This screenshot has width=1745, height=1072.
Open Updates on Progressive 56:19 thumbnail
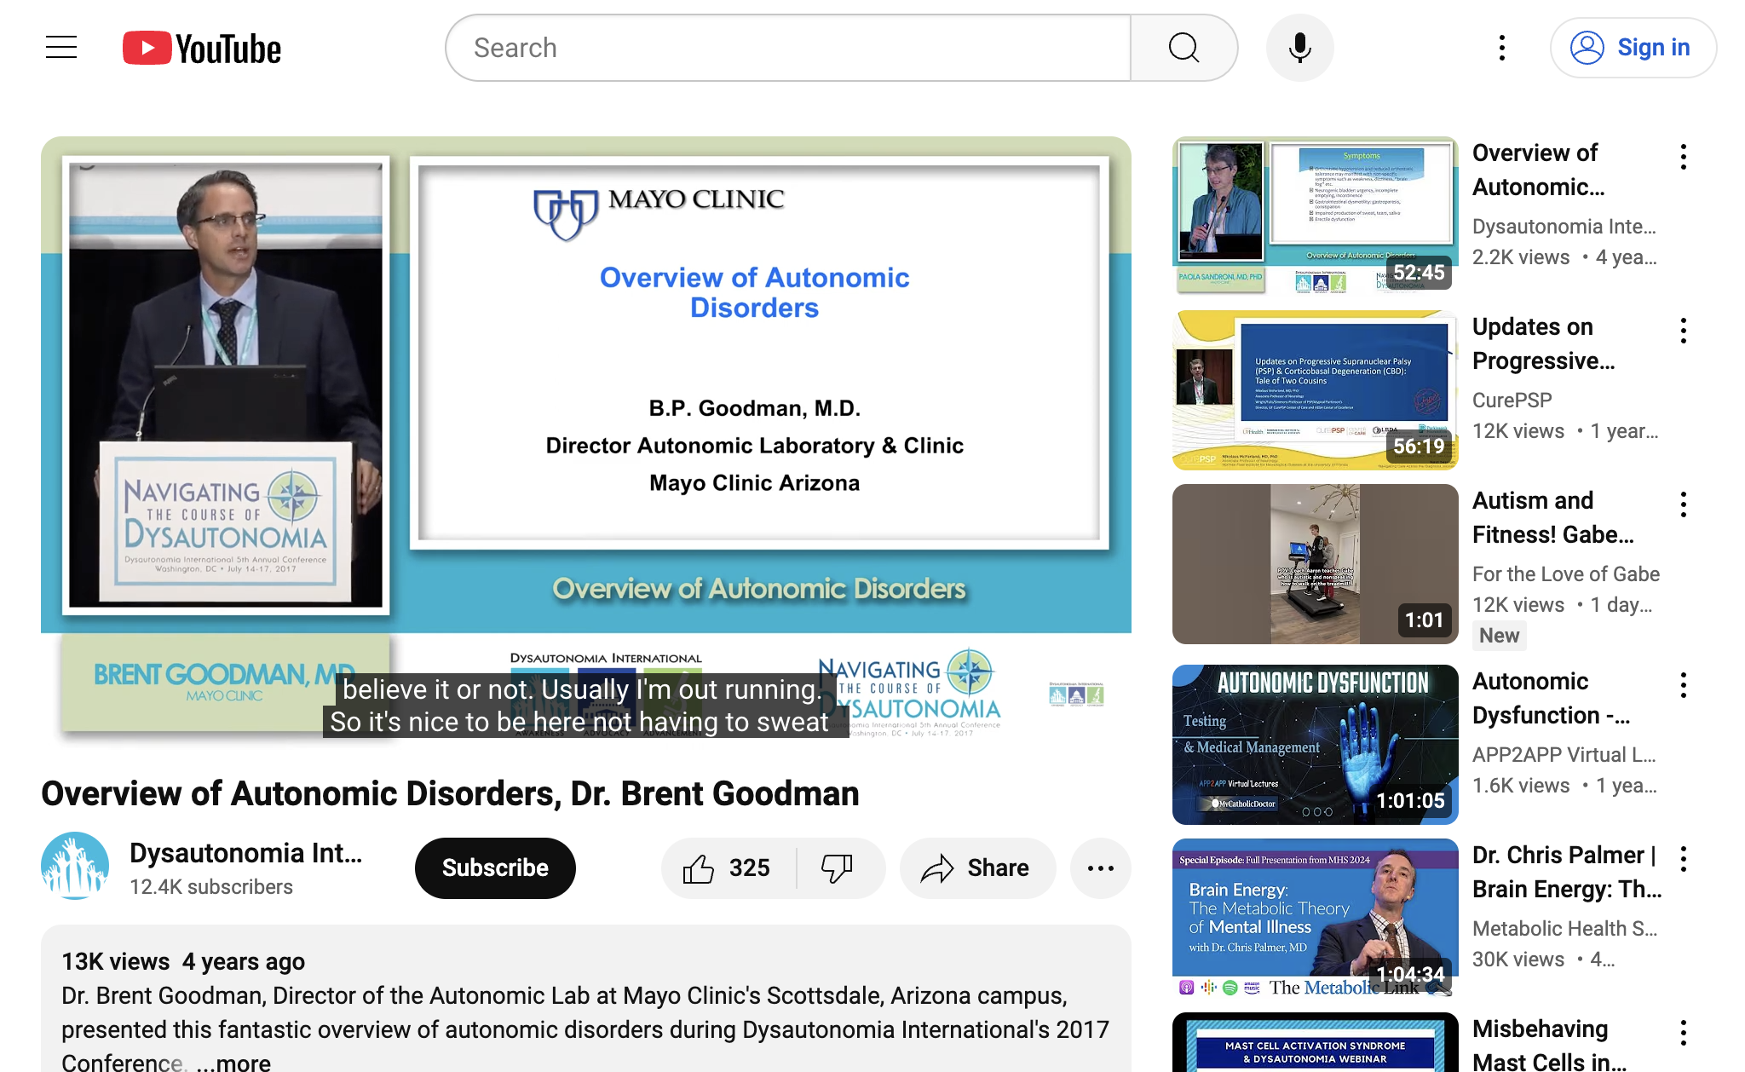(x=1315, y=390)
